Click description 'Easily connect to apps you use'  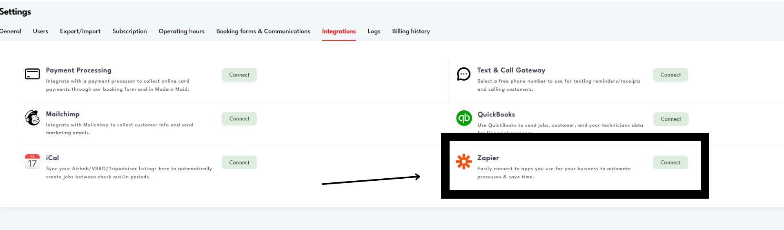pyautogui.click(x=554, y=173)
